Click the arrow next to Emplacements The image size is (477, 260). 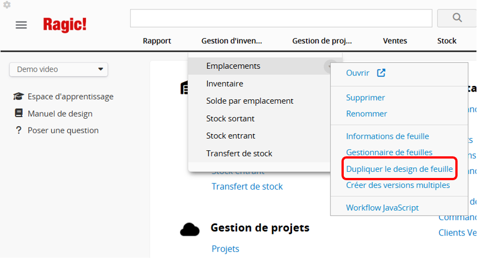pos(329,67)
